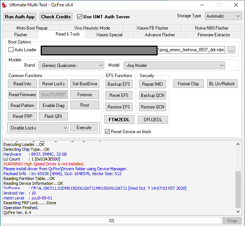This screenshot has height=226, width=245.
Task: Click the DFU2EDL button
Action: 153,120
